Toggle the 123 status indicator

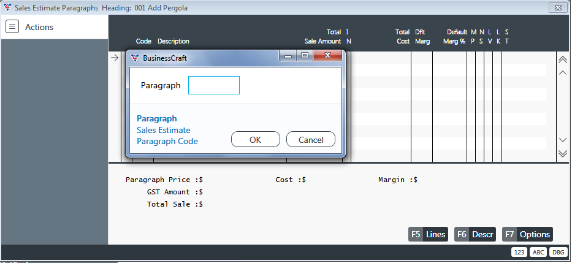click(519, 253)
